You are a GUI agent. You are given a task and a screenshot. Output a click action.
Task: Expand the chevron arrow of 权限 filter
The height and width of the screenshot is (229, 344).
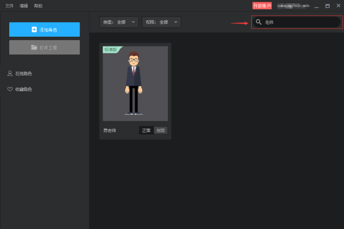point(176,22)
